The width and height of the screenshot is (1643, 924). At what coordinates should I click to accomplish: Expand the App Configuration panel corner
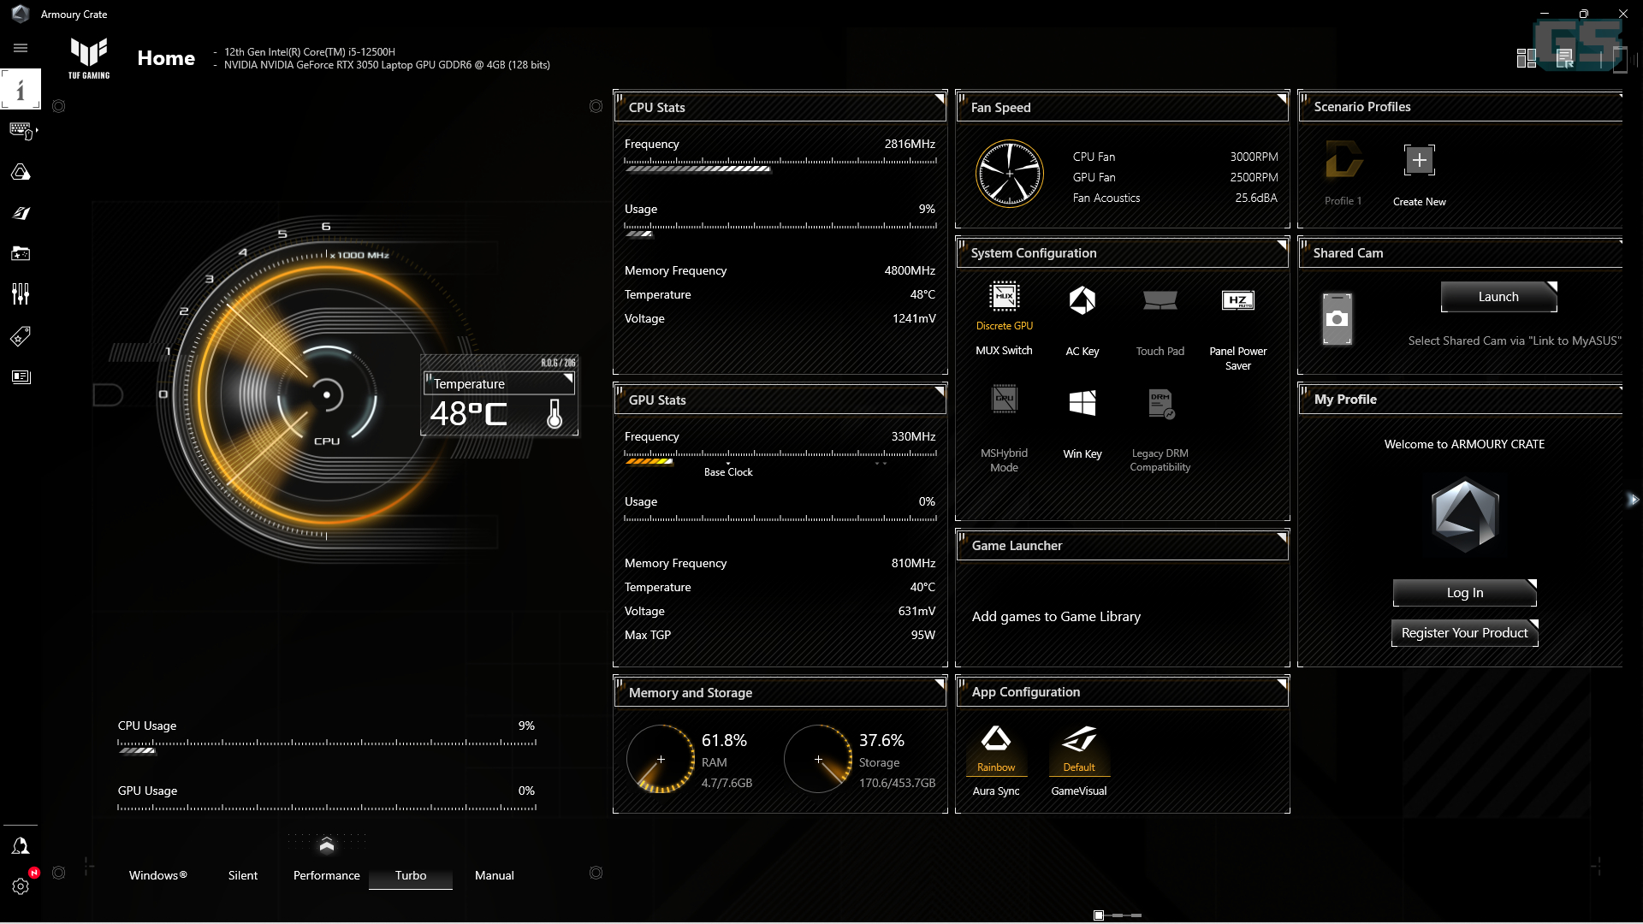tap(1281, 684)
